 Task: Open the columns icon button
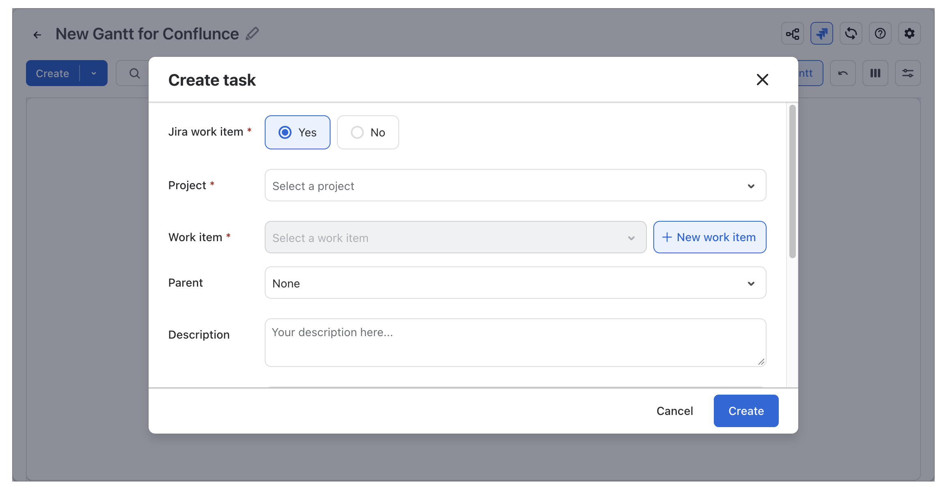pyautogui.click(x=875, y=73)
